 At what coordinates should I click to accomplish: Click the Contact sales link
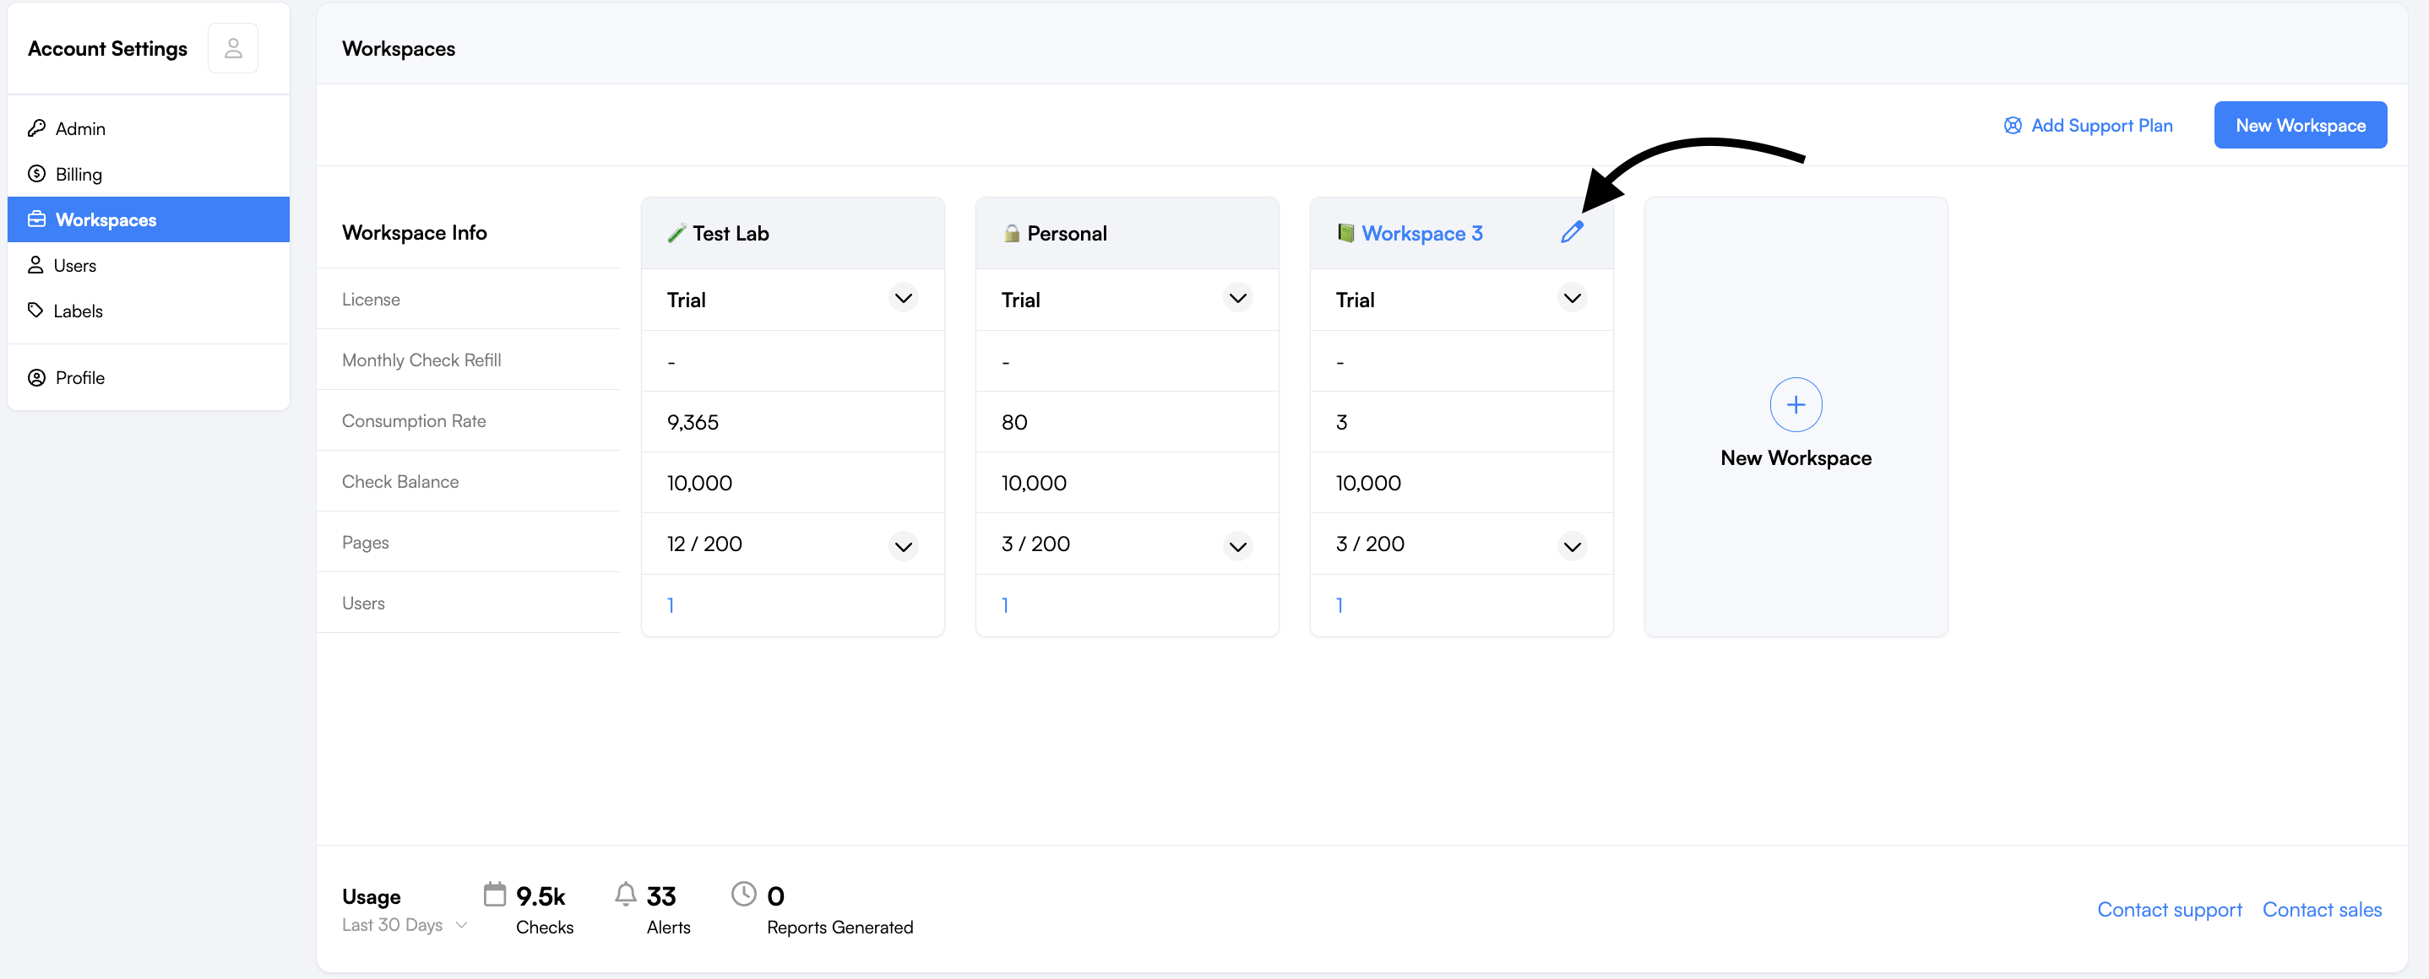(2322, 909)
